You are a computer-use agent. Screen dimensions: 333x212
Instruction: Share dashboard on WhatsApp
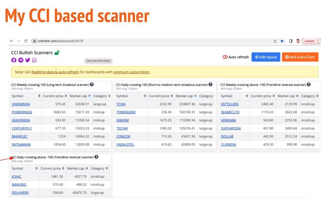34,60
